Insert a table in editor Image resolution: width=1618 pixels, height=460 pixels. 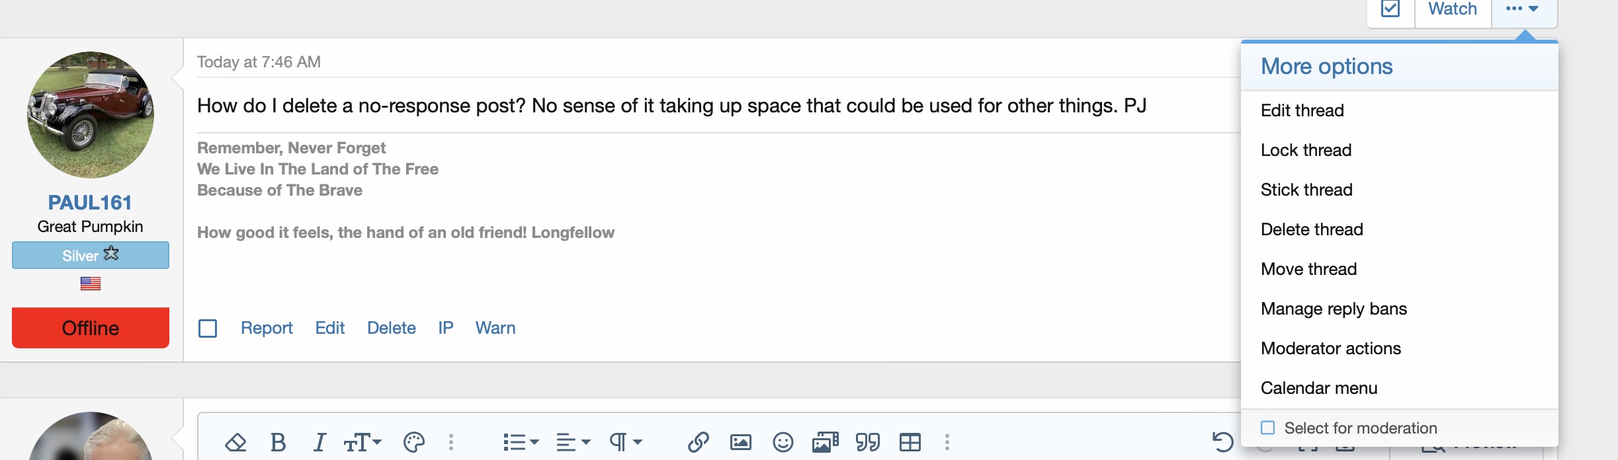tap(910, 442)
